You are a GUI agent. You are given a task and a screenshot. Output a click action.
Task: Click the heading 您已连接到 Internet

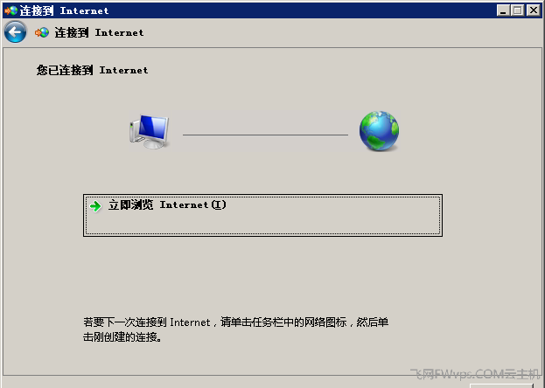click(x=92, y=70)
